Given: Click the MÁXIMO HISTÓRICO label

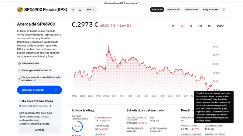Looking at the screenshot, I should [215, 134].
